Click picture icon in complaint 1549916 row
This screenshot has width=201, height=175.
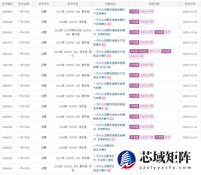tap(112, 119)
